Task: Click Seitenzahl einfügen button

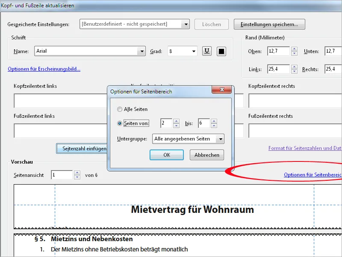Action: (x=82, y=149)
